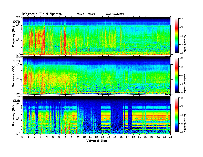The width and height of the screenshot is (203, 157).
Task: Click hour tick label "13" on time axis
Action: [x=103, y=137]
